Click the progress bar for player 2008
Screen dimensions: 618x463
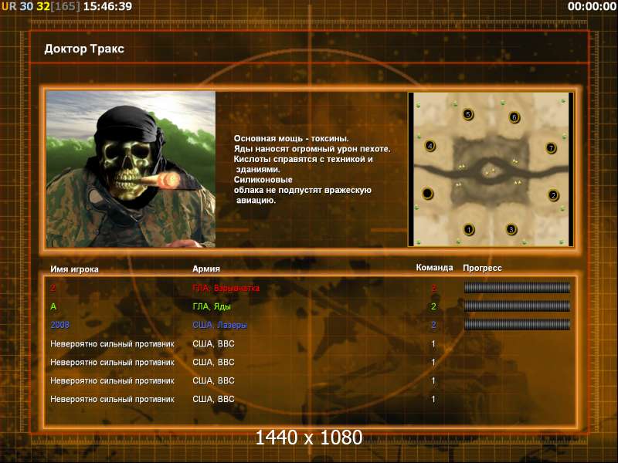517,324
